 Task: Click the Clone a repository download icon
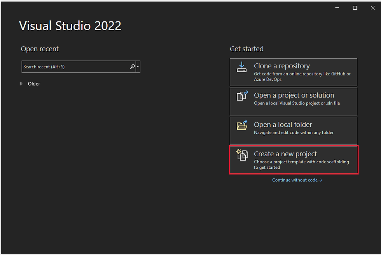click(x=241, y=67)
